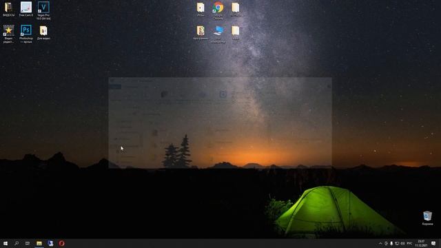Select the This PC computer desktop icon
The image size is (441, 248).
click(218, 34)
